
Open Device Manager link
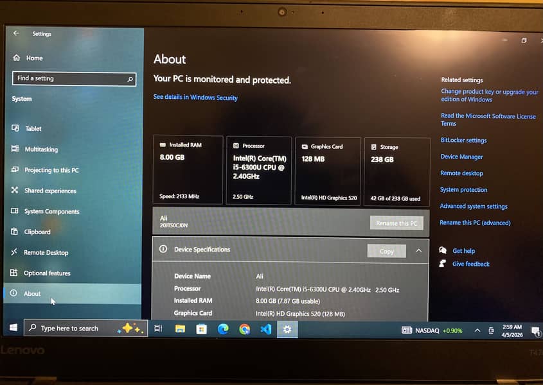[461, 157]
